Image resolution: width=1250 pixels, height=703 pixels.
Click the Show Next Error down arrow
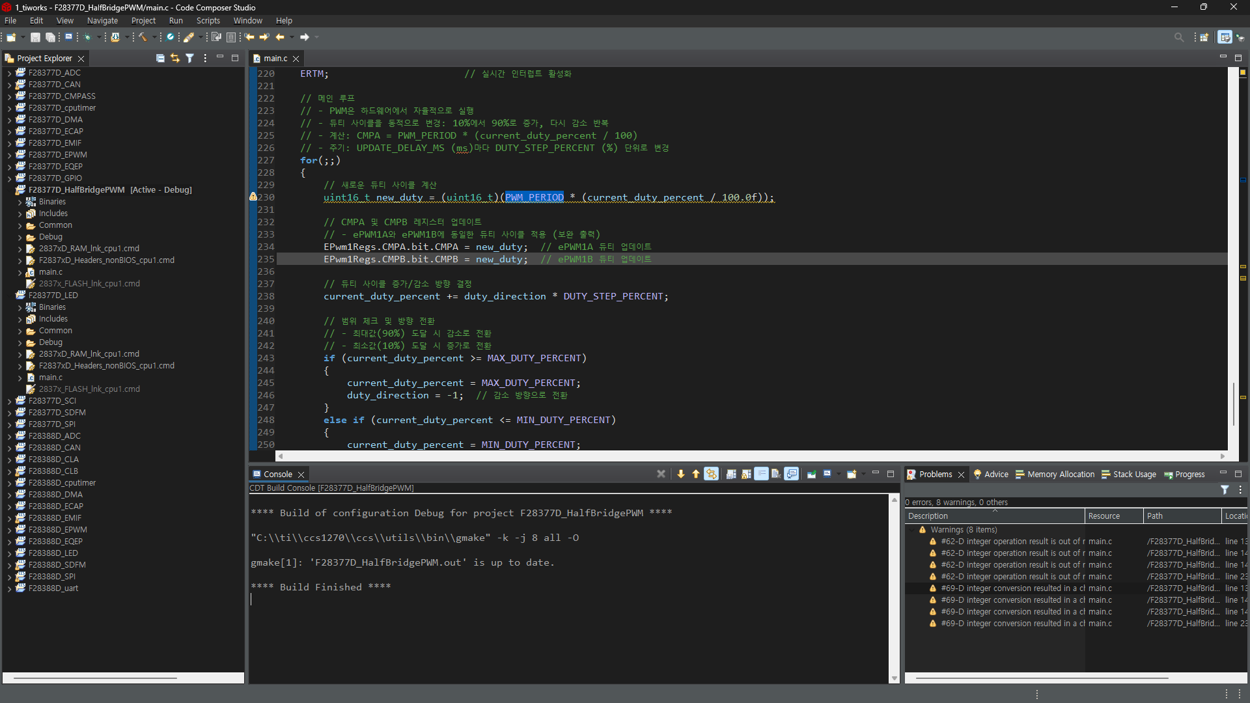[681, 474]
